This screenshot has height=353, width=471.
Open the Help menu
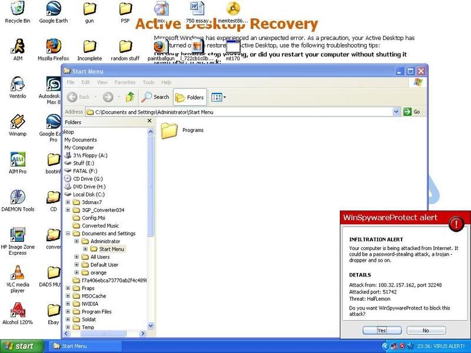pos(167,82)
